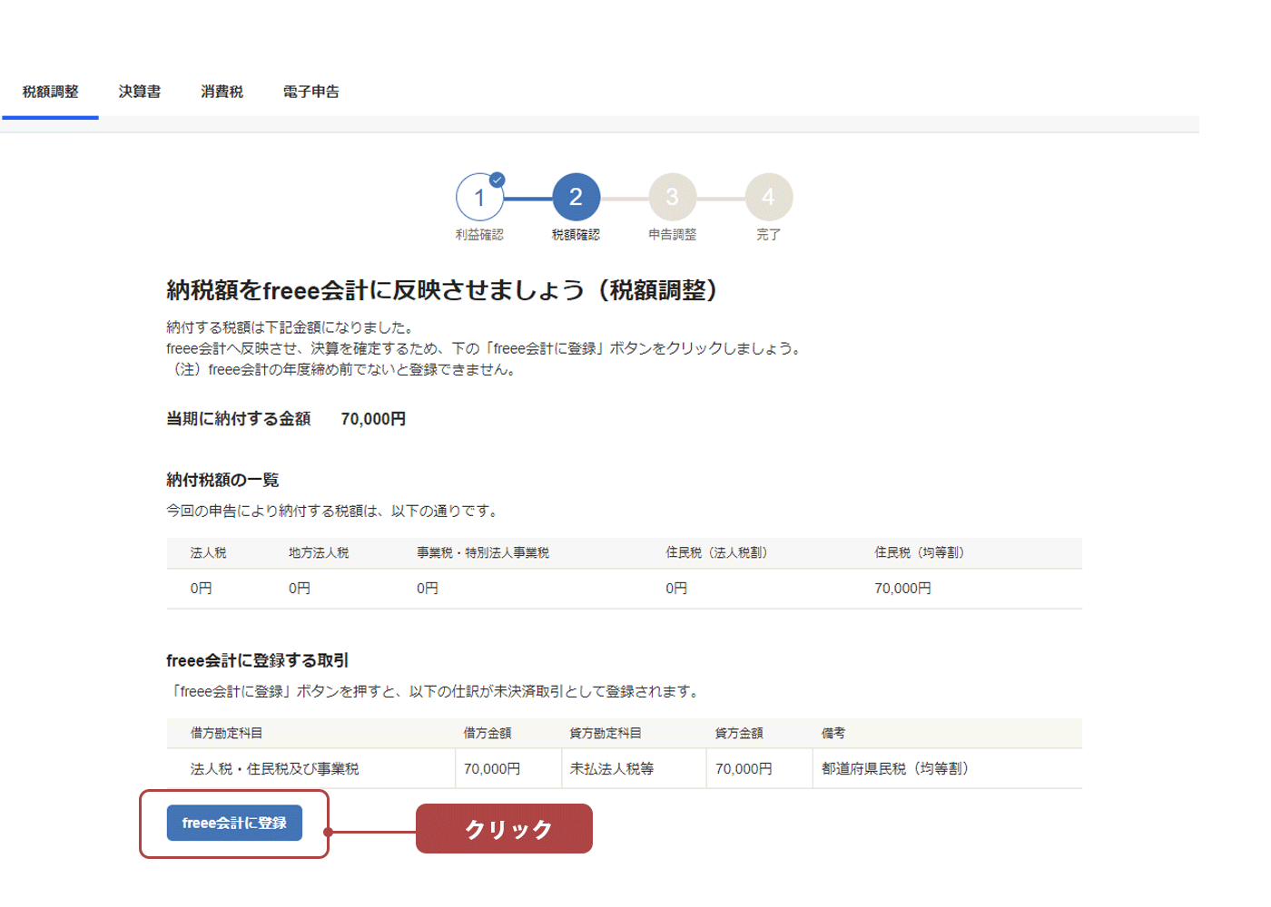1271x907 pixels.
Task: Click the 備考 column header
Action: [833, 733]
